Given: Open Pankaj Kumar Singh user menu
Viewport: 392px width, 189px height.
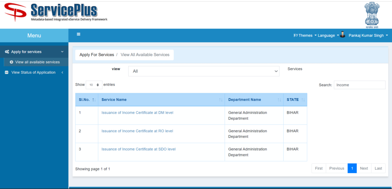Looking at the screenshot, I should (x=368, y=35).
